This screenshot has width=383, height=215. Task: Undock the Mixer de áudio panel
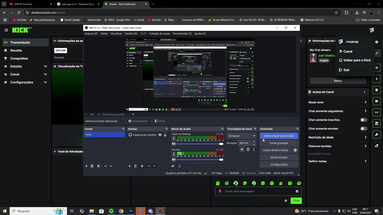tap(222, 129)
